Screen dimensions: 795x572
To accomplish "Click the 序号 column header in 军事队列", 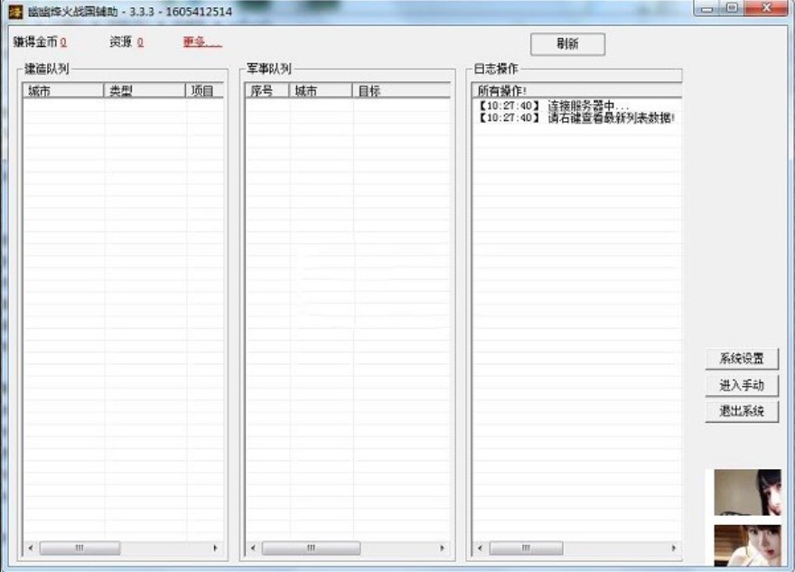I will [x=266, y=89].
